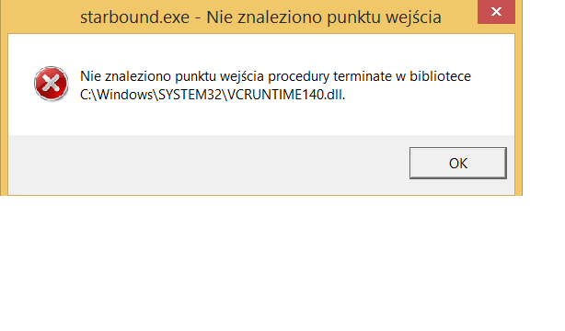Click the C:\ drive prefix in path

pos(86,95)
